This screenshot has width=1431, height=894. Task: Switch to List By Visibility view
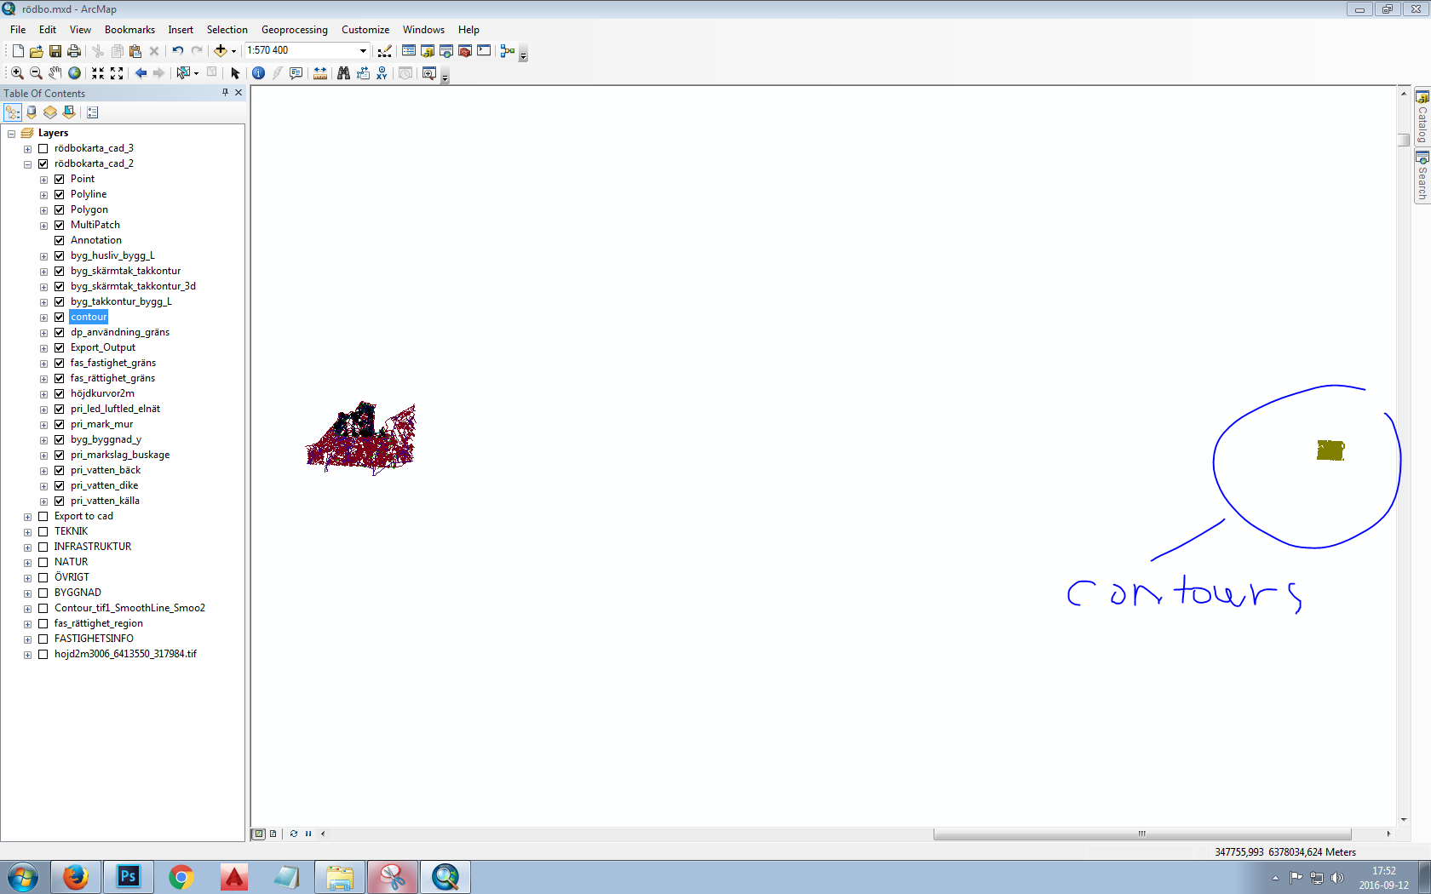pos(50,112)
